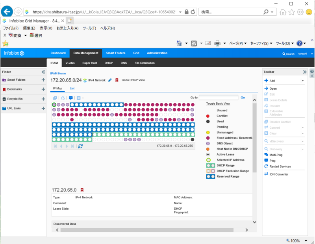Click the Clear icon above IP Map
This screenshot has width=315, height=244.
pyautogui.click(x=78, y=98)
